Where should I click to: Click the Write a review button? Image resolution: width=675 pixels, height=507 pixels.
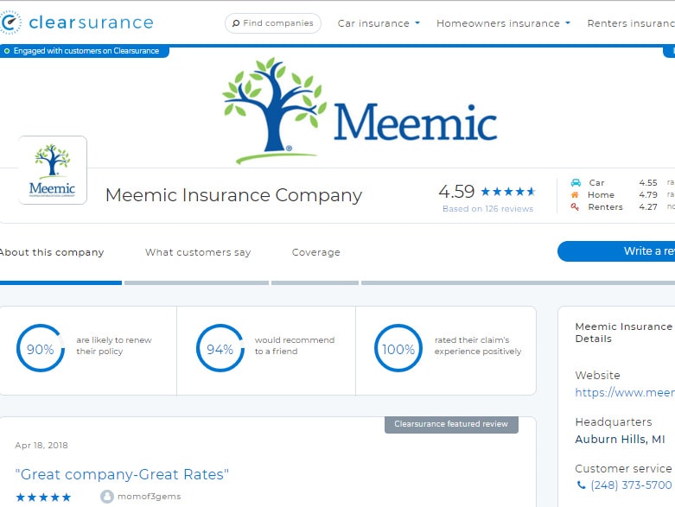(616, 251)
